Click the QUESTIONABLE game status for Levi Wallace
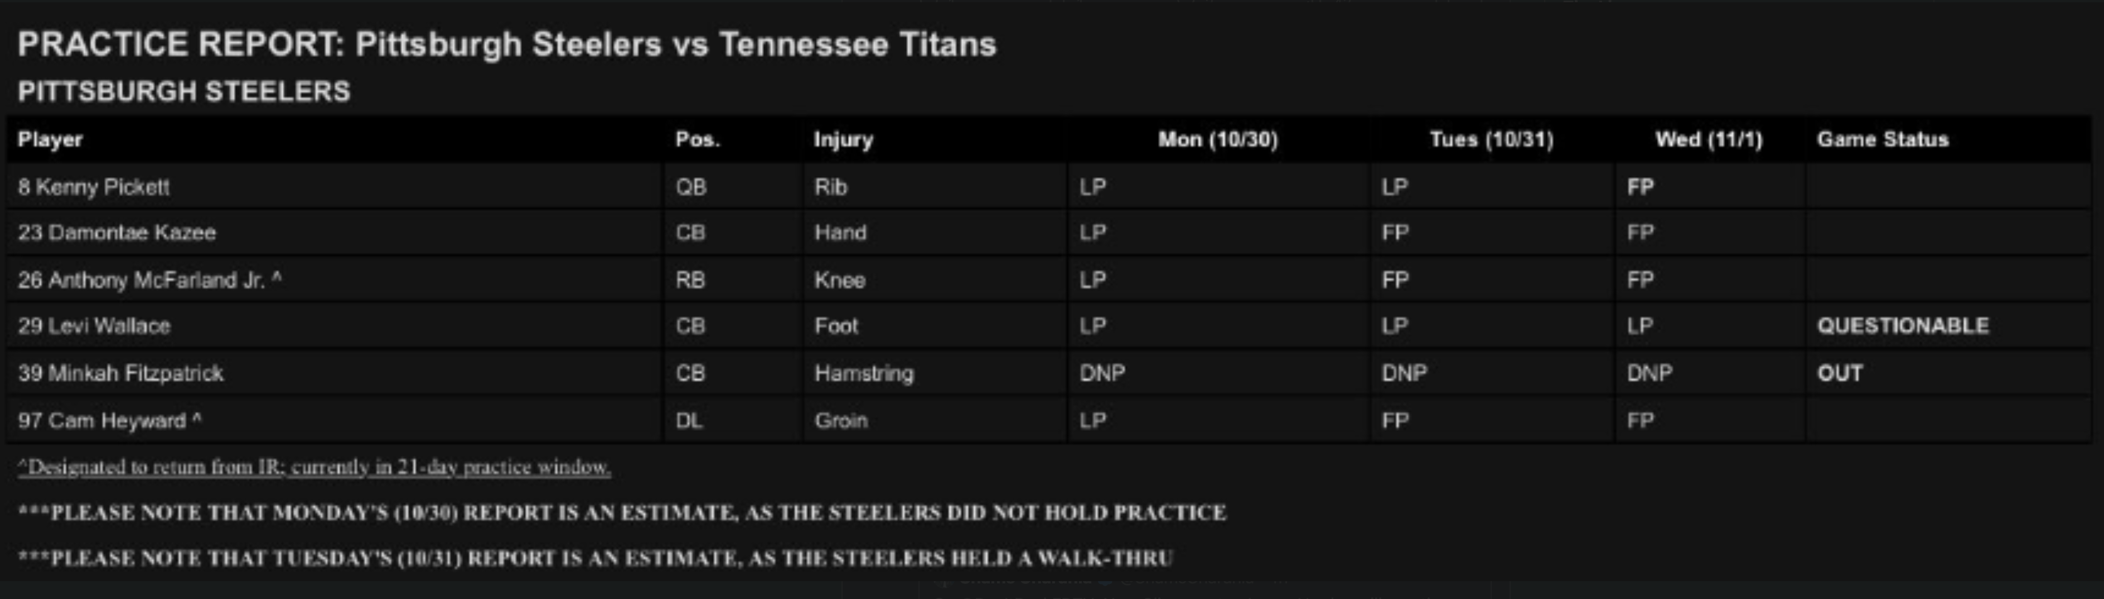2104x599 pixels. pos(1903,325)
